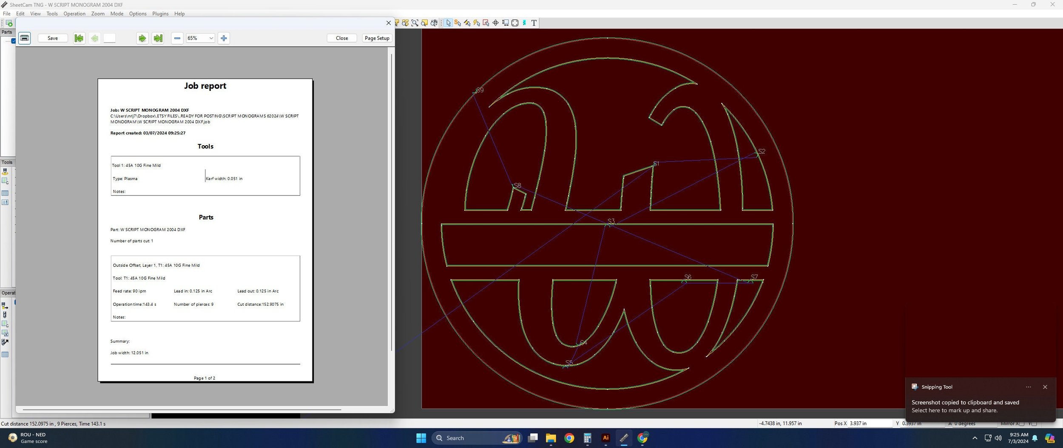Select the edit start points tool
1063x448 pixels.
[x=458, y=23]
